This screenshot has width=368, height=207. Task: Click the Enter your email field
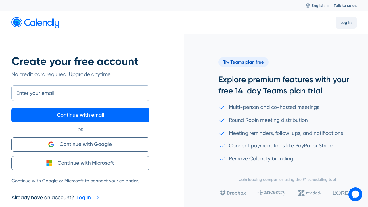click(80, 93)
